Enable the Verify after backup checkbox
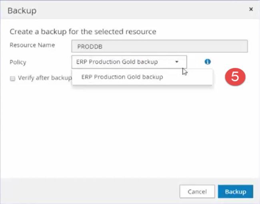 (x=12, y=79)
